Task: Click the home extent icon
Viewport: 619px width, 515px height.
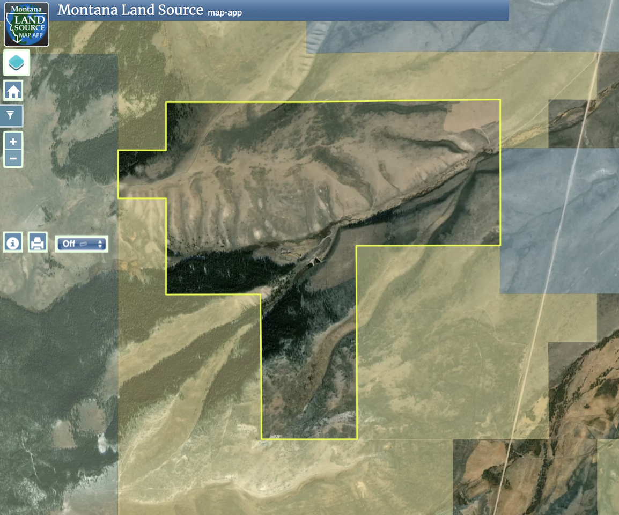Action: click(13, 90)
